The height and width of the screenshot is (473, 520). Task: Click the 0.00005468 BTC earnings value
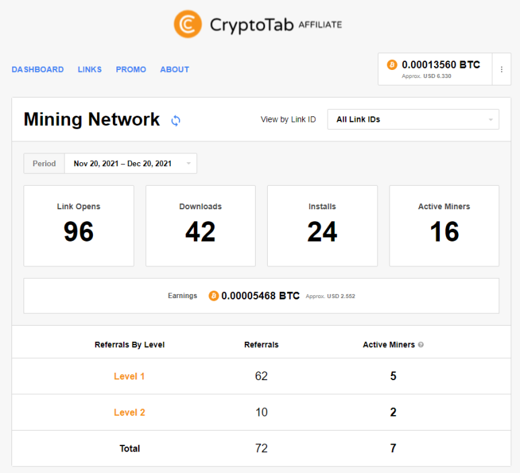pos(260,295)
